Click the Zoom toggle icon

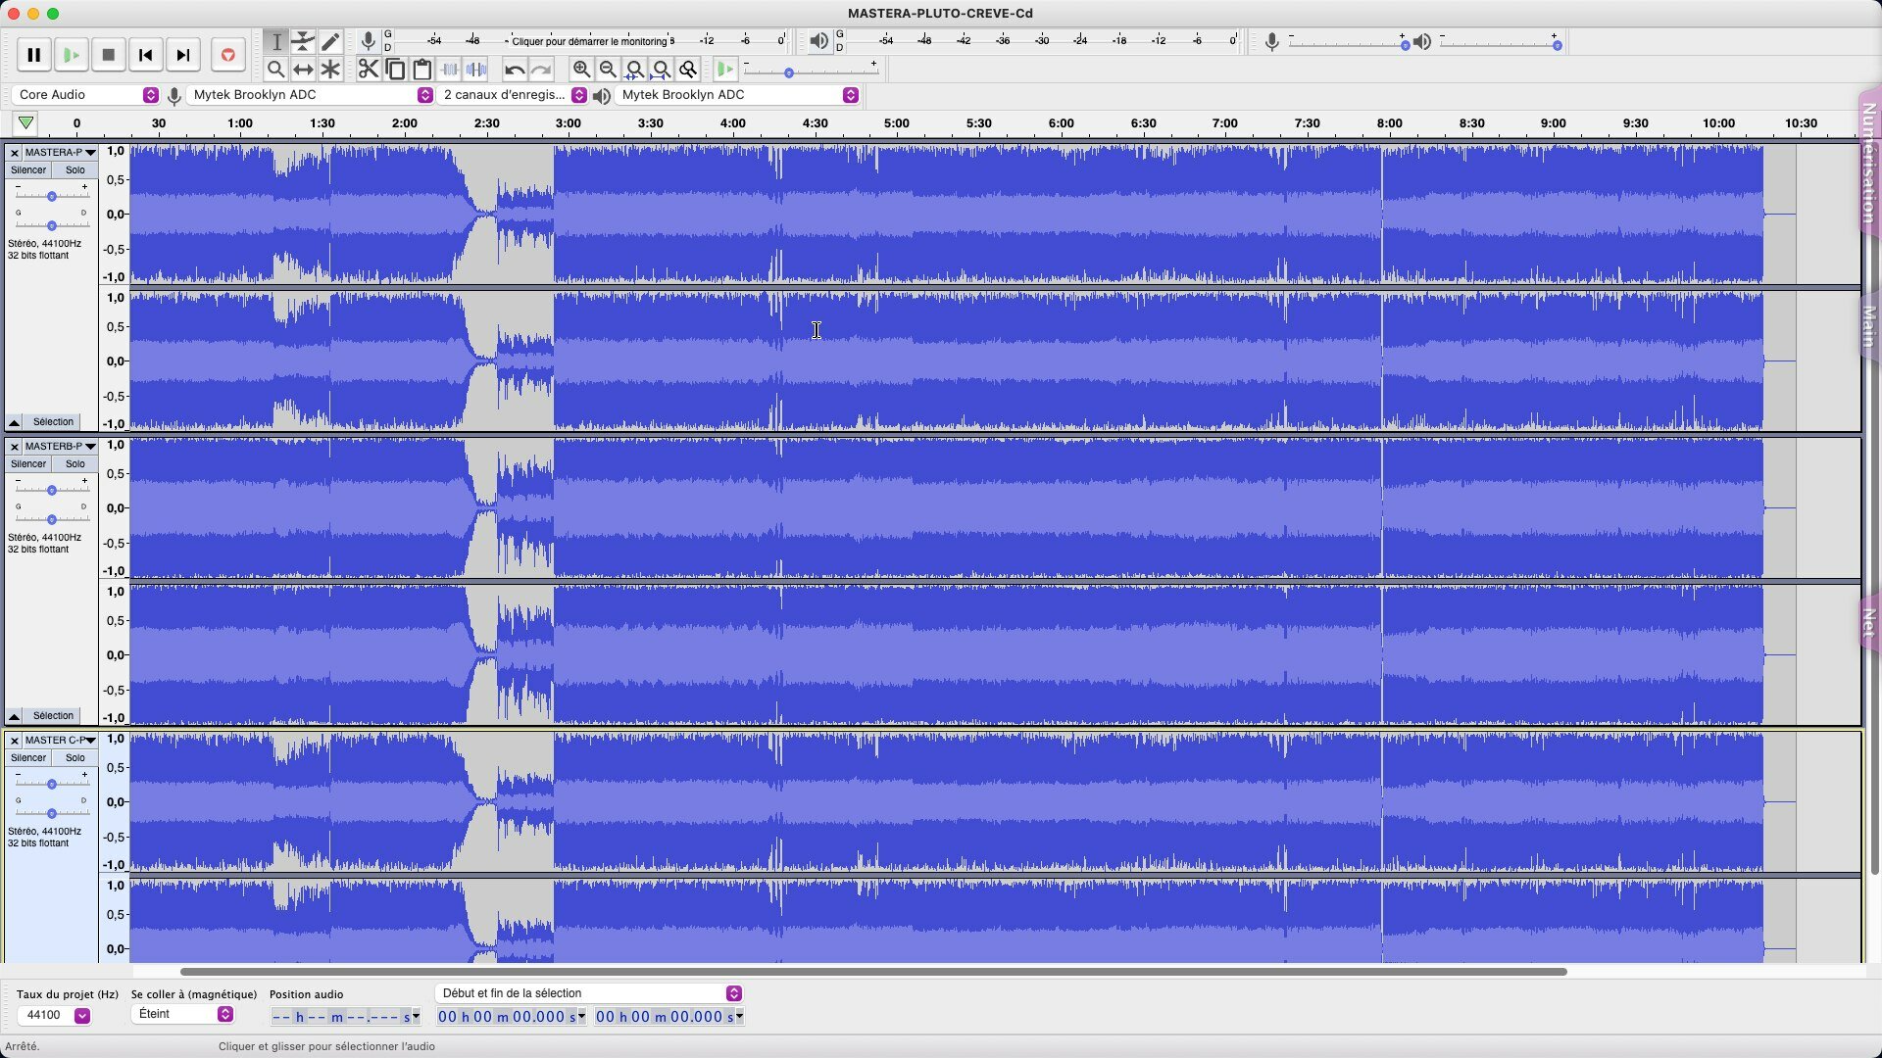[688, 69]
